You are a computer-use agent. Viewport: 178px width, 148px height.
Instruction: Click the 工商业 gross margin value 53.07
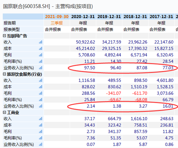pyautogui.click(x=142, y=138)
